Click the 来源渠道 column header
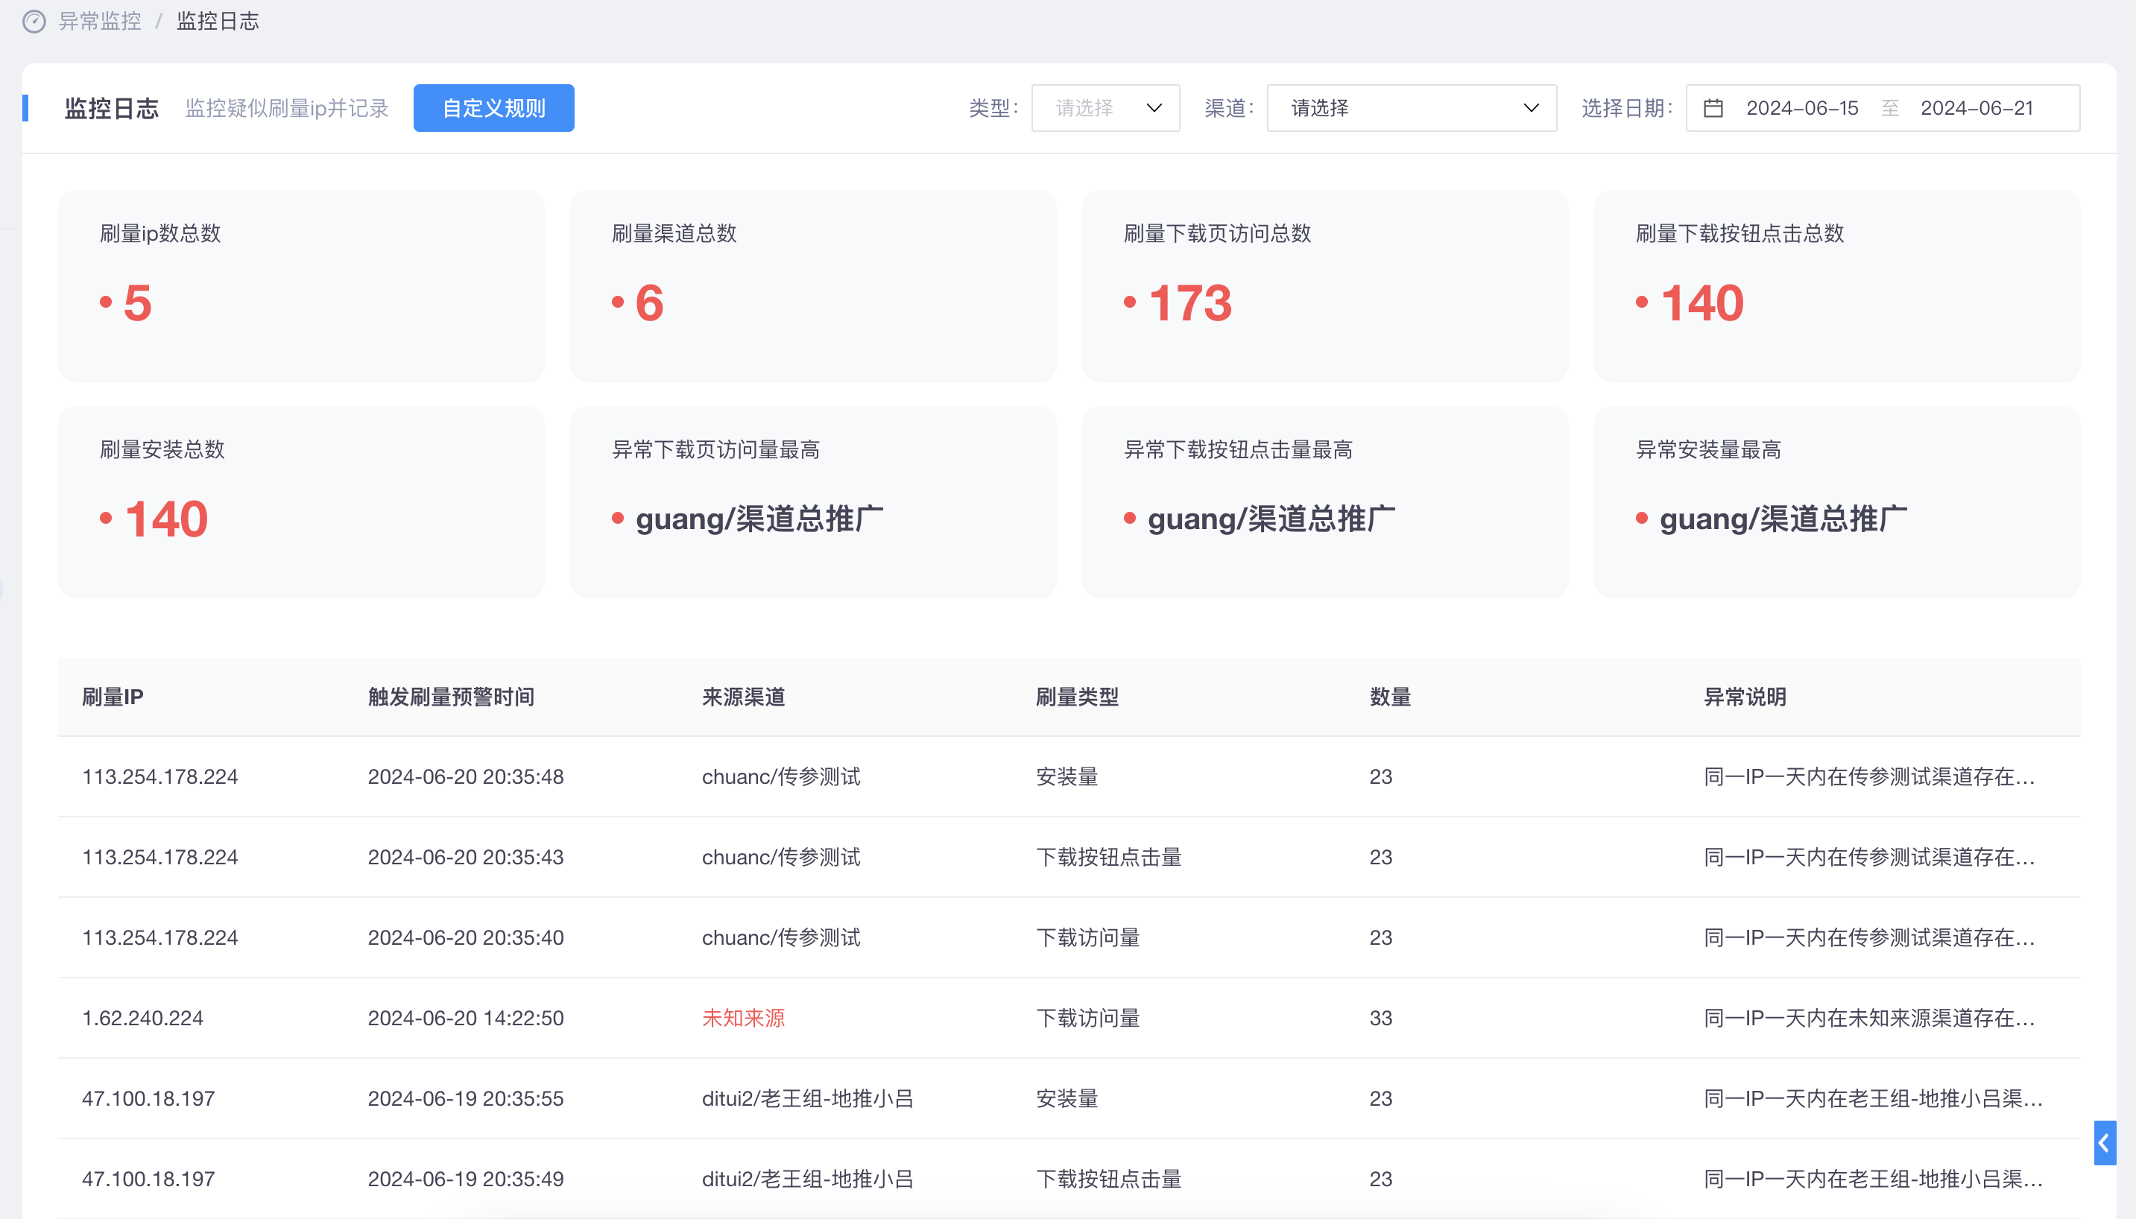Image resolution: width=2136 pixels, height=1219 pixels. coord(744,697)
